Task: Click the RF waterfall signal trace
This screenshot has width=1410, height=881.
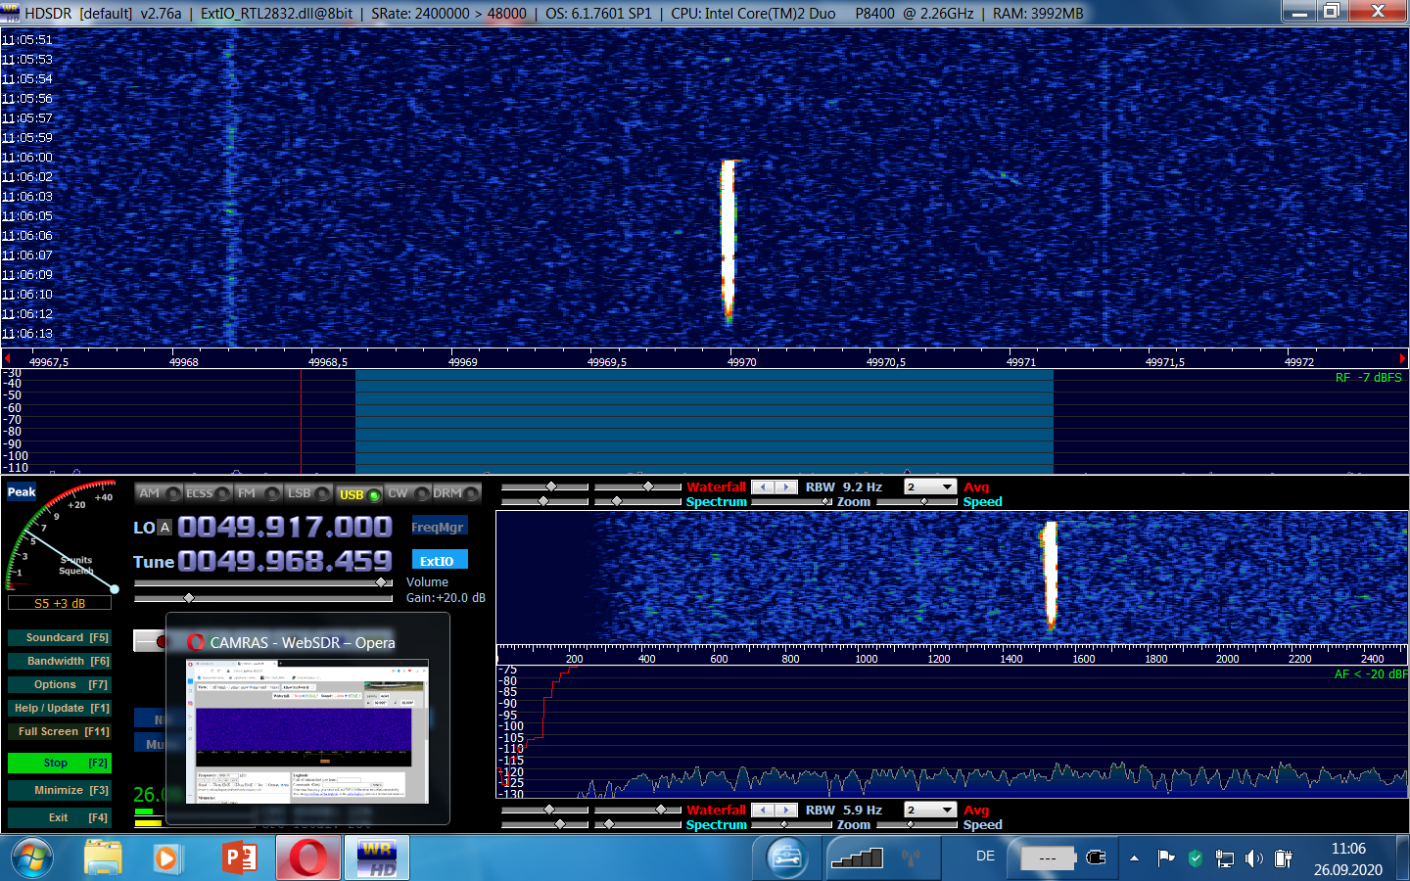Action: tap(728, 242)
